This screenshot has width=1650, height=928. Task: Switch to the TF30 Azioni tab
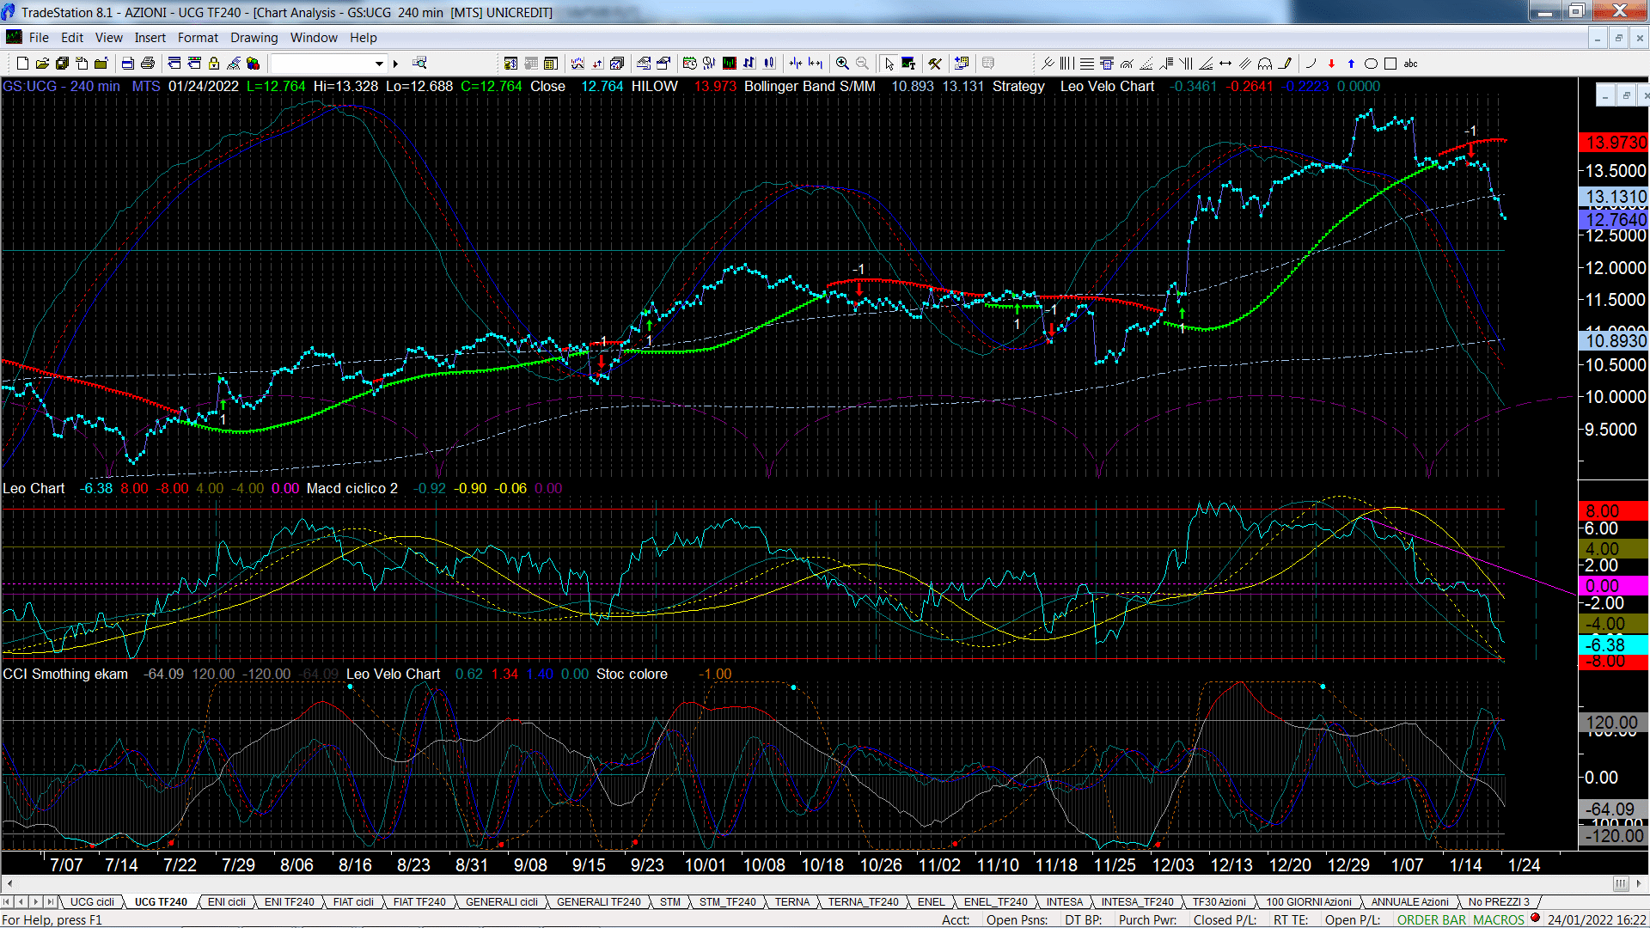1219,902
